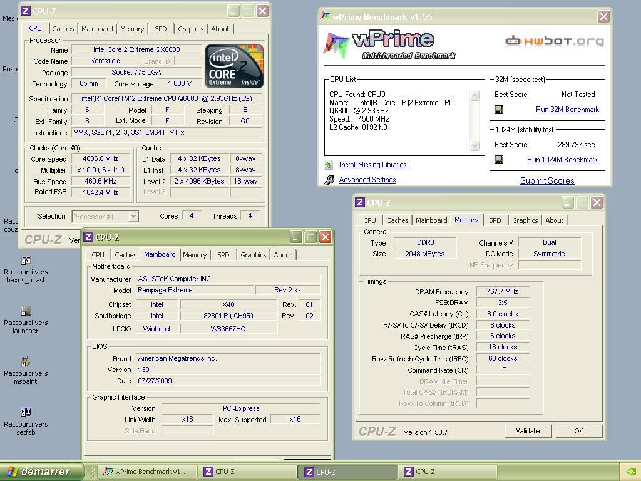This screenshot has width=641, height=481.
Task: Click the wPrime logo graphic
Action: pyautogui.click(x=388, y=45)
